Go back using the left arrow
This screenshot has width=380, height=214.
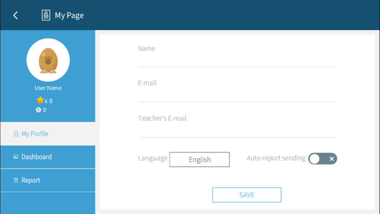[16, 15]
